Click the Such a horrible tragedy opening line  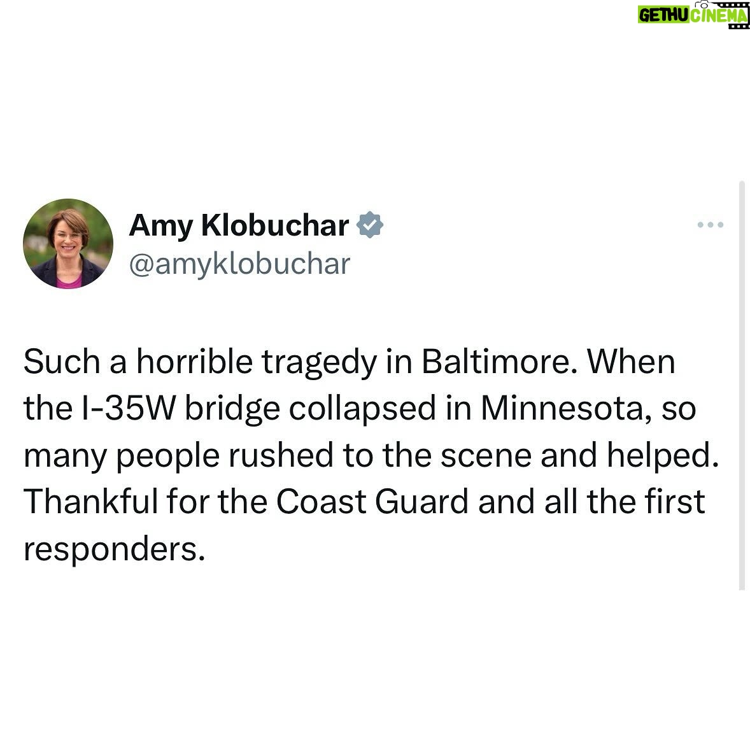click(200, 362)
